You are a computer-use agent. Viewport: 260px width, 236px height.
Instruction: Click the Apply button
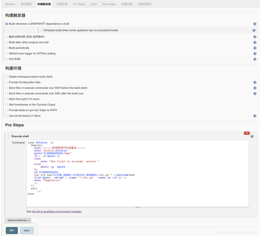point(27,230)
